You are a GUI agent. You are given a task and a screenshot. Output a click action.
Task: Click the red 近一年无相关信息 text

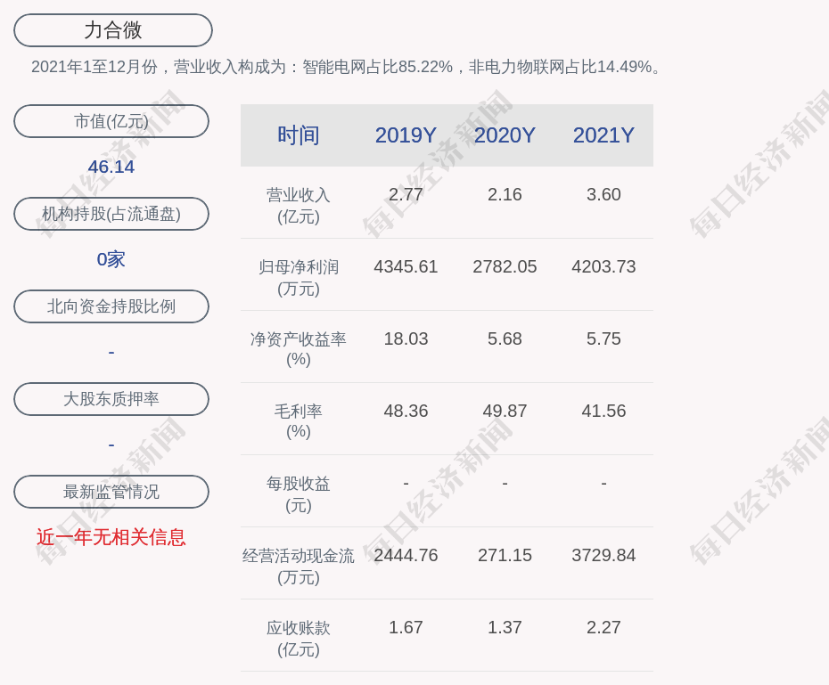111,537
